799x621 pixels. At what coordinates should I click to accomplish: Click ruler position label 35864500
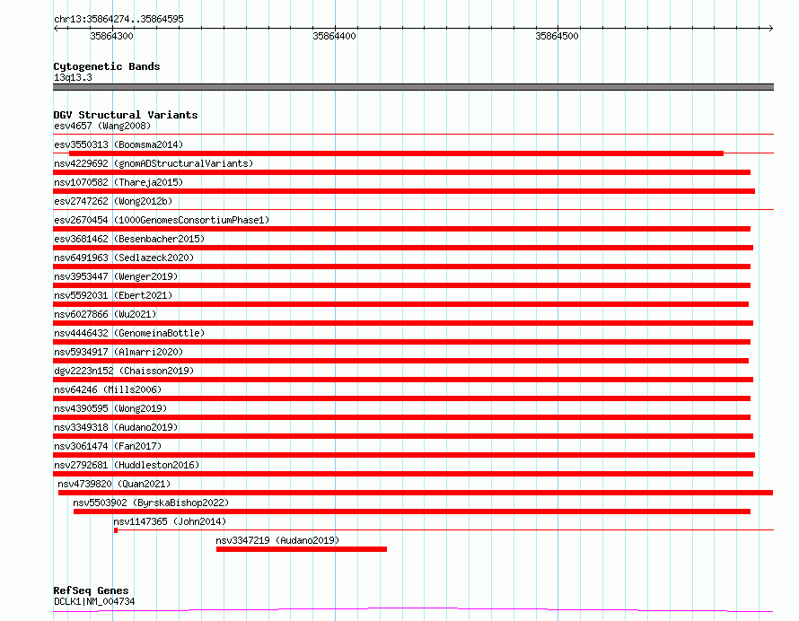click(557, 36)
